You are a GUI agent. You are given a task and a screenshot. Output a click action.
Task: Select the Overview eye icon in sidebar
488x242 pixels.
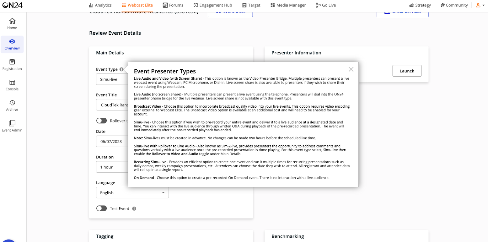coord(12,41)
